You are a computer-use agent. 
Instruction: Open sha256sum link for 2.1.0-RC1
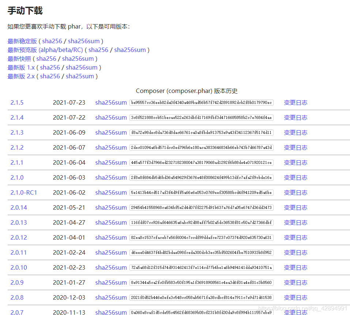coord(111,192)
